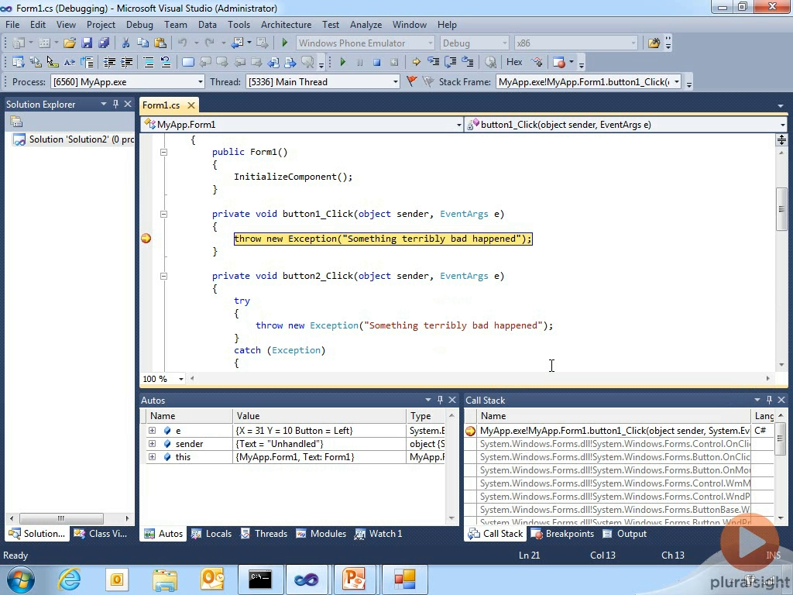Toggle auto-hide pin on Autos panel
Image resolution: width=793 pixels, height=595 pixels.
tap(440, 400)
